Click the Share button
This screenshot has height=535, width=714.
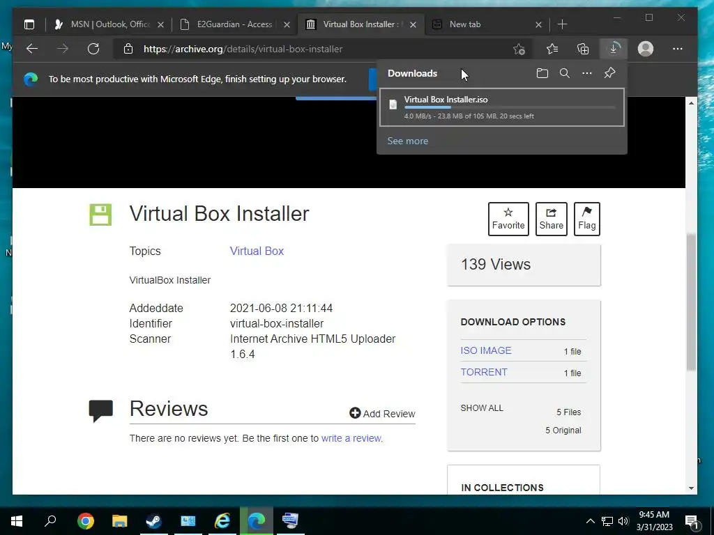click(551, 219)
